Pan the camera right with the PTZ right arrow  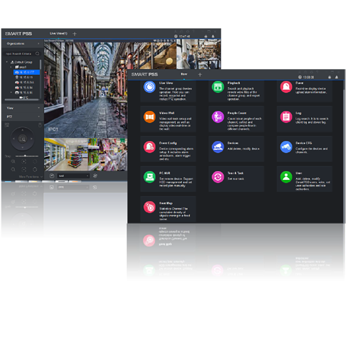click(31, 139)
